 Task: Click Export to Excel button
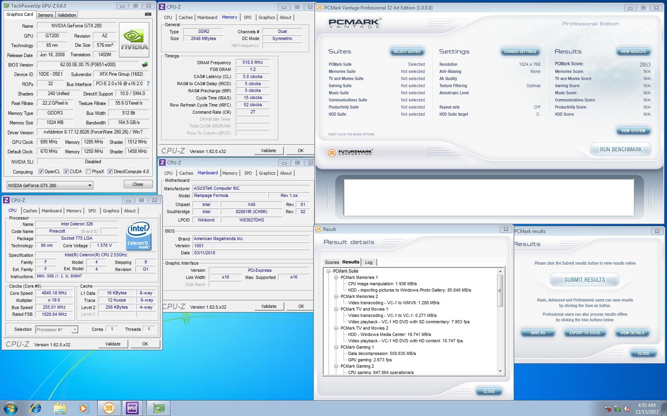click(585, 333)
